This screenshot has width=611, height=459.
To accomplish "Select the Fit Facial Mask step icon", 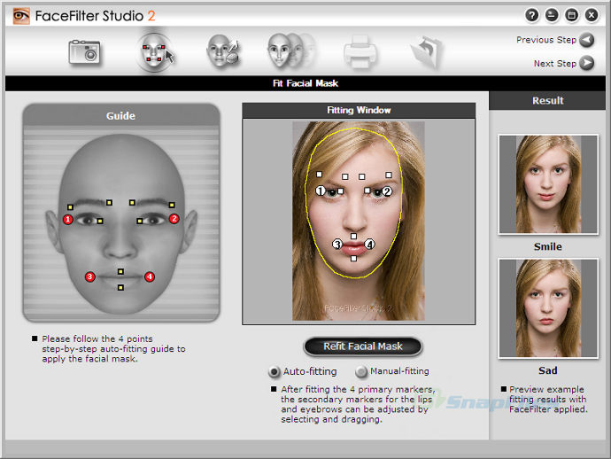I will (156, 52).
